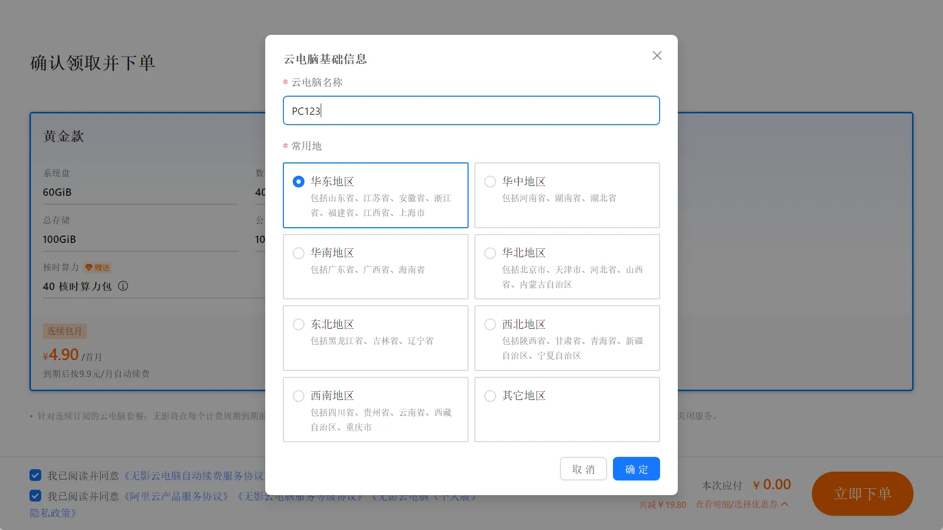The height and width of the screenshot is (530, 943).
Task: Select 其它地区 radio option
Action: click(x=490, y=396)
